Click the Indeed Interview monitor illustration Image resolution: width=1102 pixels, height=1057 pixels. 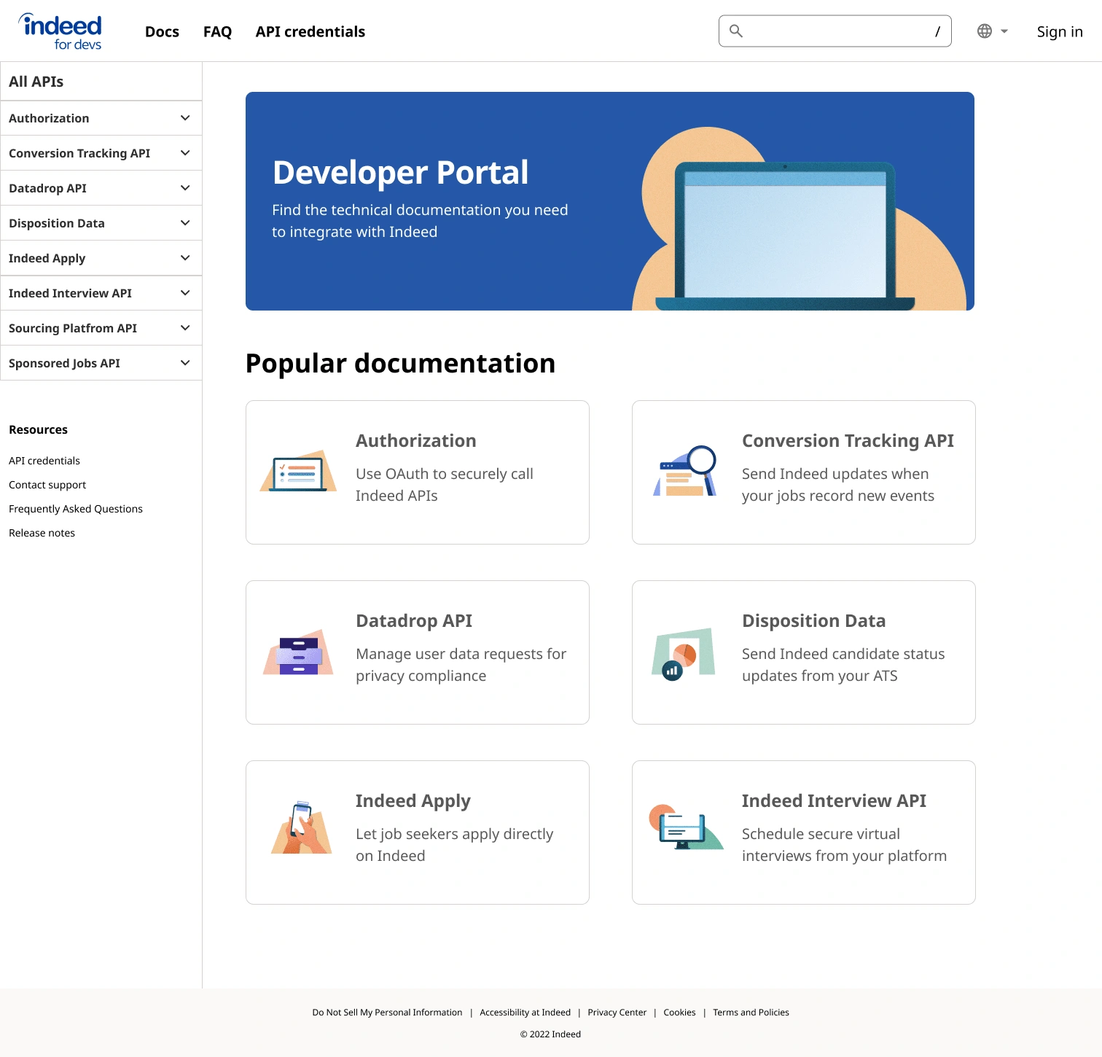(x=686, y=827)
